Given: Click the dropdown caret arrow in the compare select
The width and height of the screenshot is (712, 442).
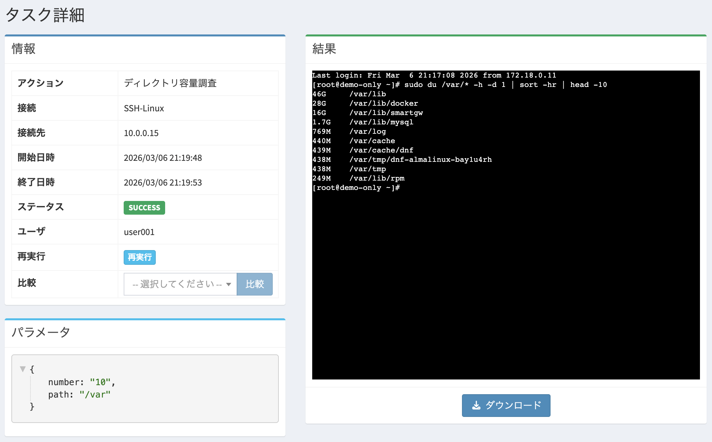Looking at the screenshot, I should point(229,285).
